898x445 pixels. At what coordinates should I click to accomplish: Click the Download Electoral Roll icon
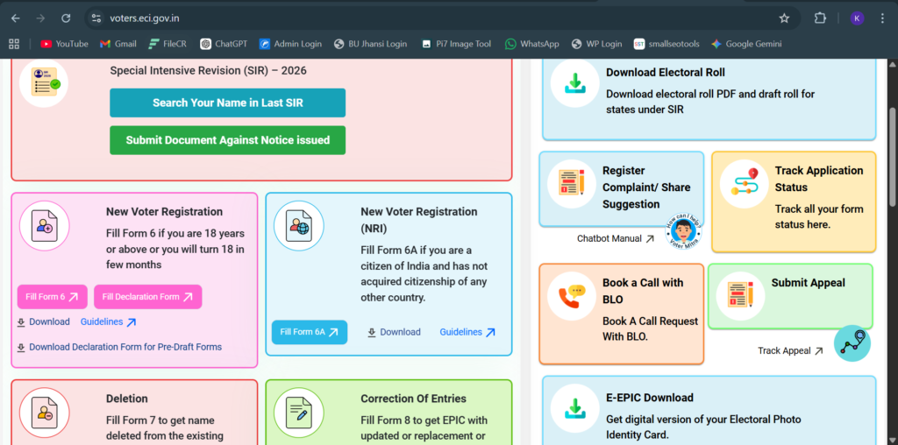[575, 83]
